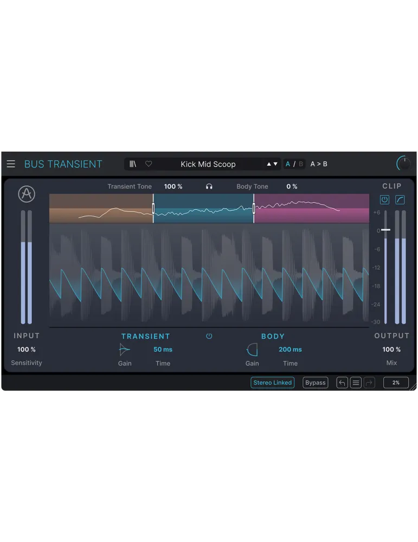The height and width of the screenshot is (542, 418).
Task: Click the CLIP label
Action: (x=392, y=186)
